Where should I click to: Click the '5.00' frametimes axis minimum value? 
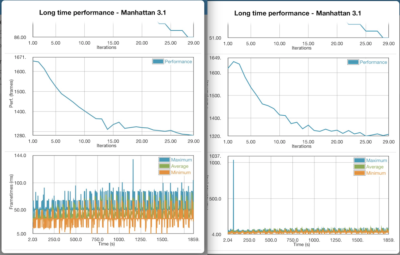pyautogui.click(x=21, y=234)
